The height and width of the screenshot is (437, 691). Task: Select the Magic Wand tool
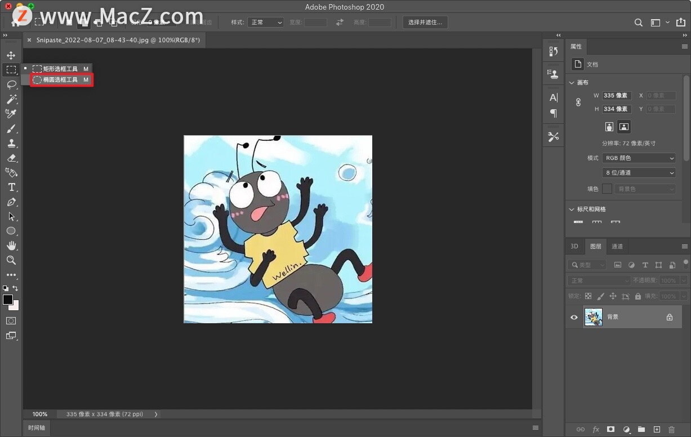click(x=11, y=99)
